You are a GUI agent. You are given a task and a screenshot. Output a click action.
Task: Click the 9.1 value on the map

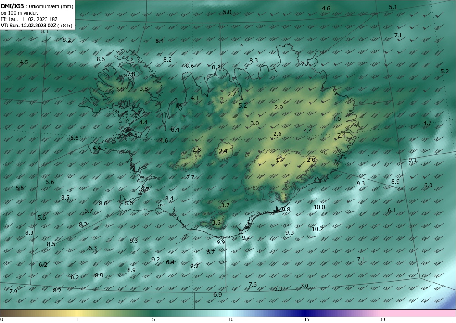[x=413, y=160]
